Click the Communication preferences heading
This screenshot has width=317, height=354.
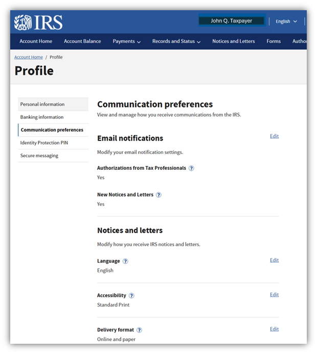[x=155, y=104]
